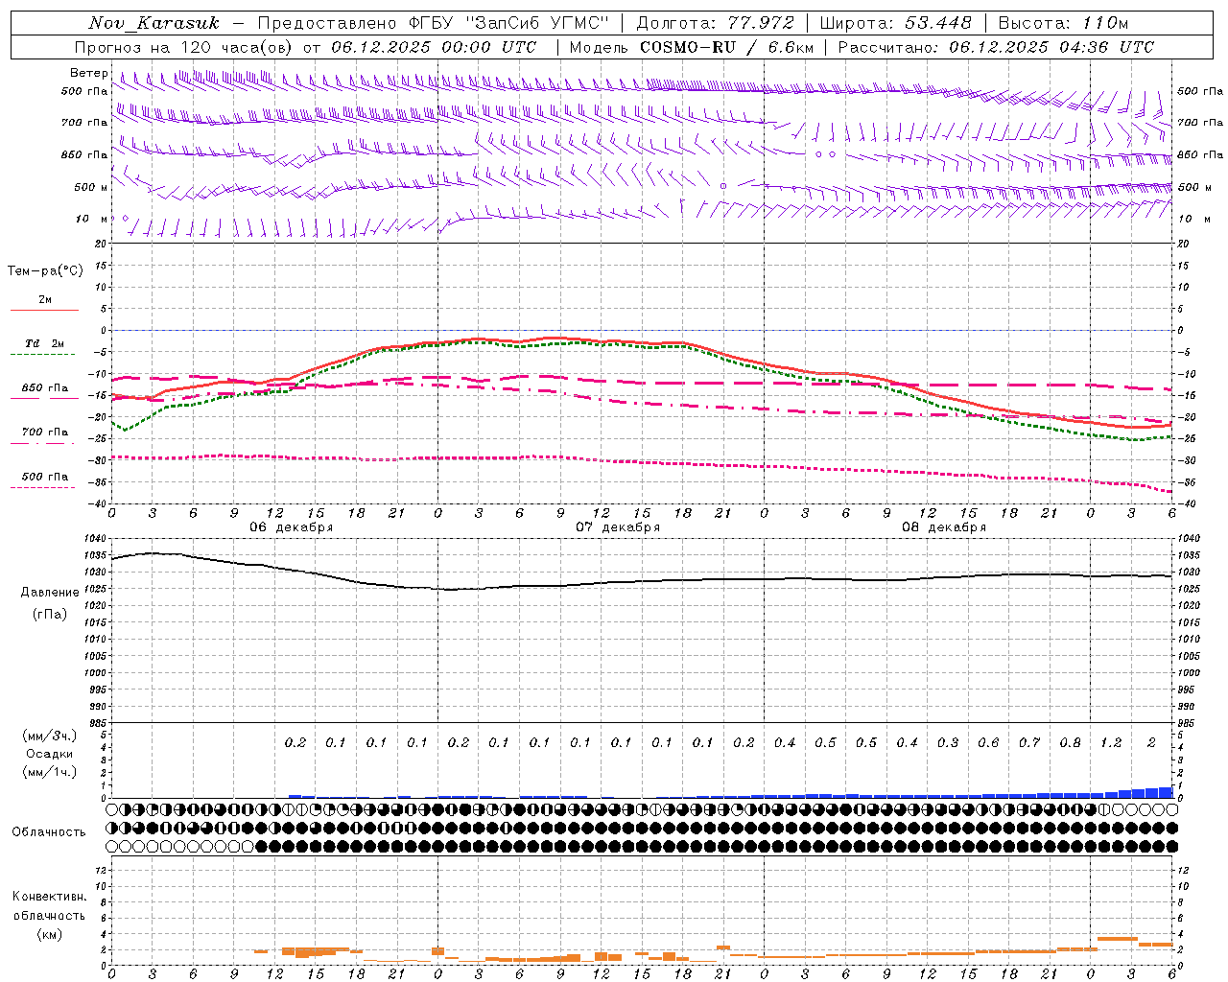
Task: Select the 'Td 2м' dew point legend entry
Action: click(x=45, y=343)
